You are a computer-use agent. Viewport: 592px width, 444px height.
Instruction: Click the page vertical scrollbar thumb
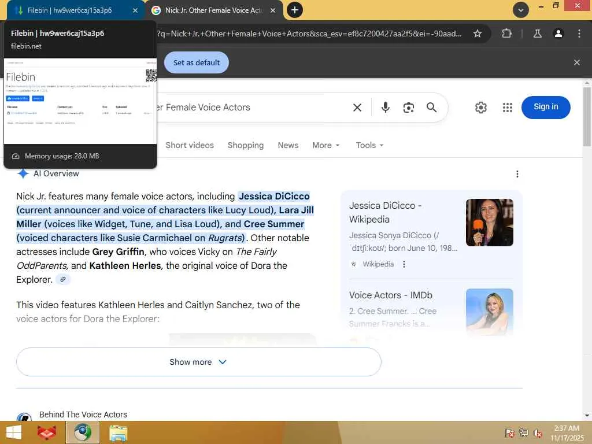click(587, 117)
